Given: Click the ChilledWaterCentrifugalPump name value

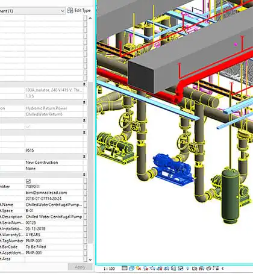Looking at the screenshot, I should (x=54, y=205).
